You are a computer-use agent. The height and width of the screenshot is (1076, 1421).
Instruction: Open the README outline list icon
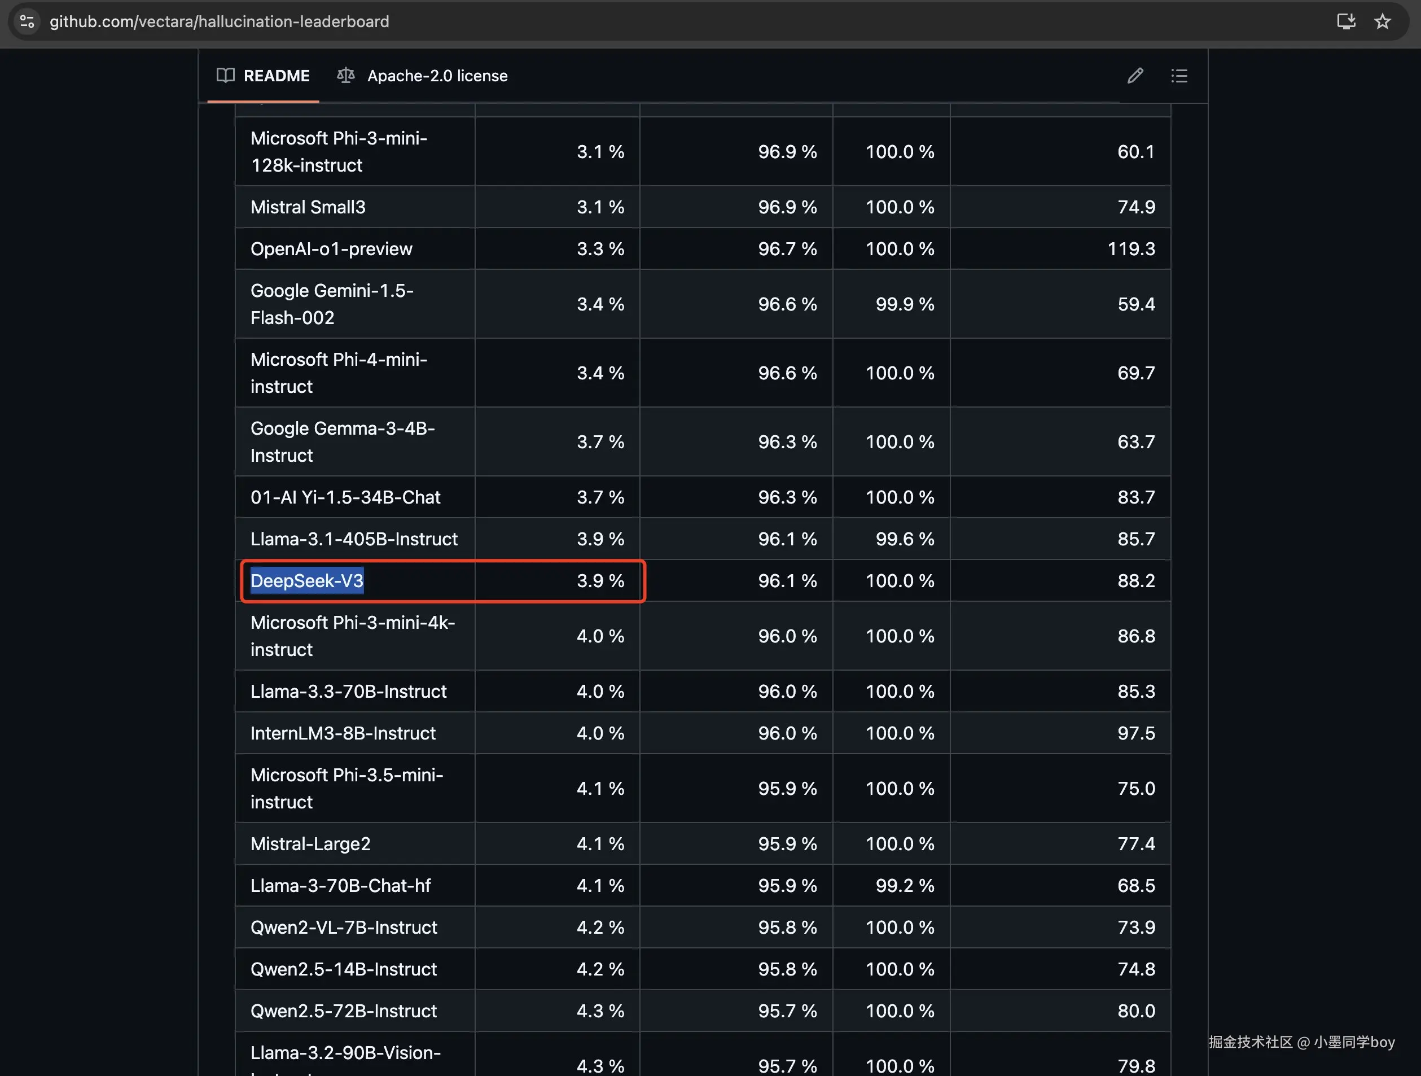pyautogui.click(x=1178, y=76)
